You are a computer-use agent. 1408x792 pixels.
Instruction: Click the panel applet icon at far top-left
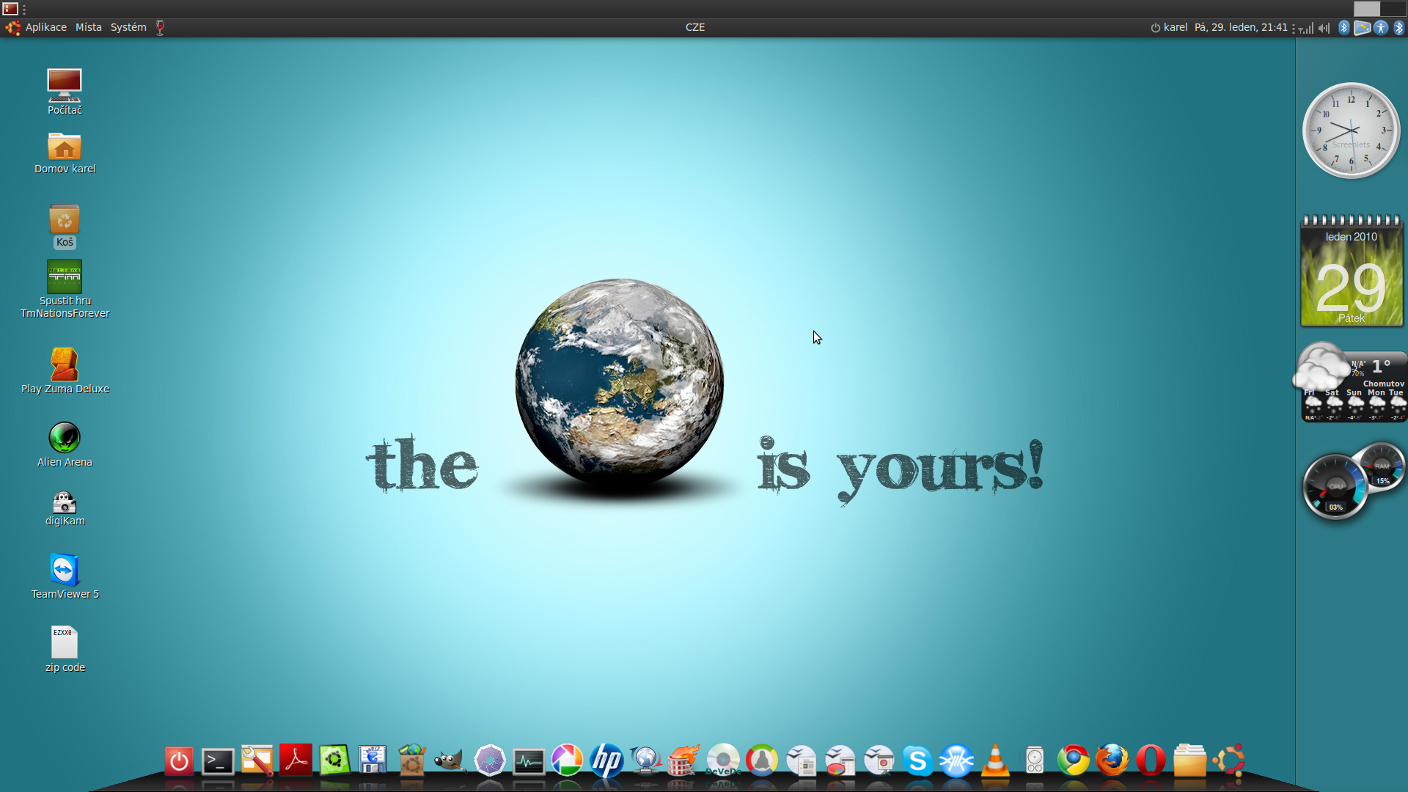pos(10,9)
